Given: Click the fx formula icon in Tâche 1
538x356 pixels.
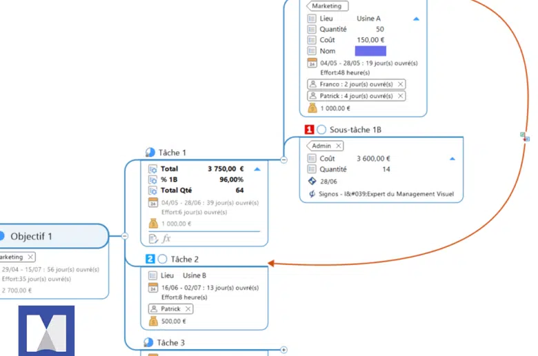Looking at the screenshot, I should click(166, 239).
